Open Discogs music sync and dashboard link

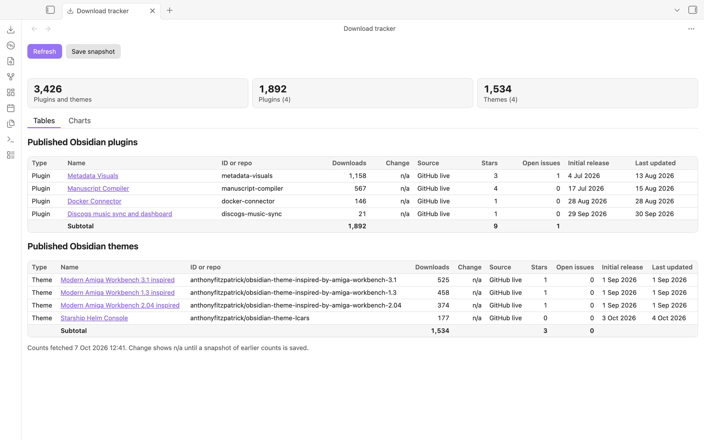point(120,214)
